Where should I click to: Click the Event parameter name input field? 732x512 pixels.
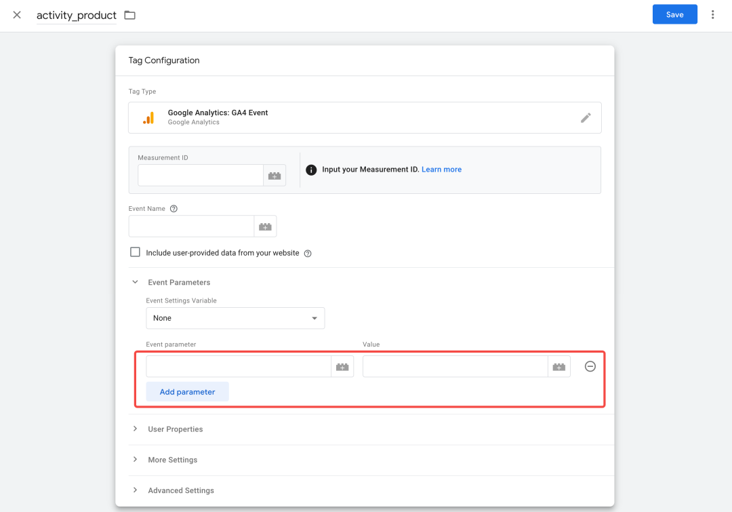(x=239, y=367)
